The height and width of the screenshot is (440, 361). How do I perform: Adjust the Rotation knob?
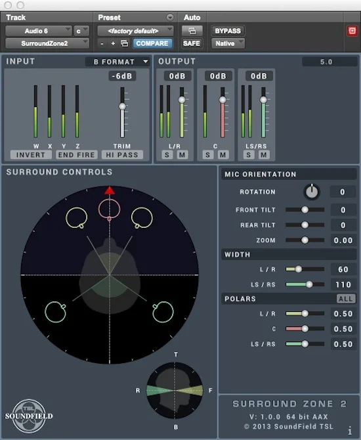click(x=312, y=192)
